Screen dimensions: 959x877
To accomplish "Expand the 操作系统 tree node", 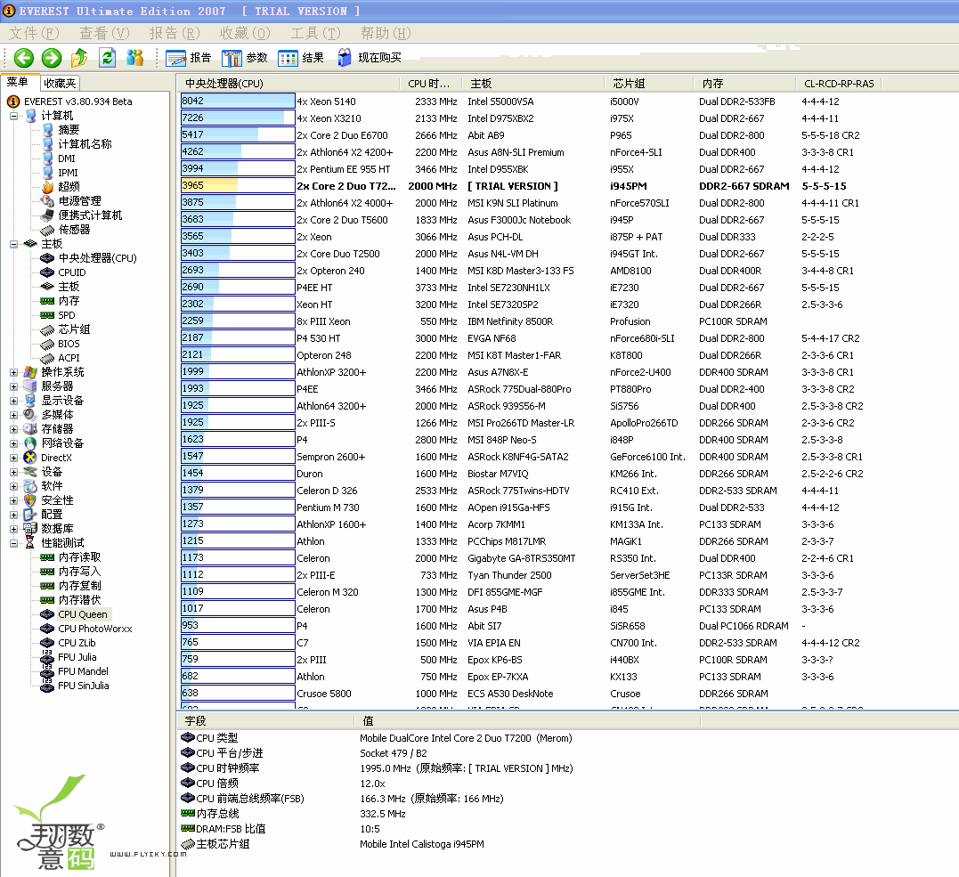I will click(x=13, y=372).
